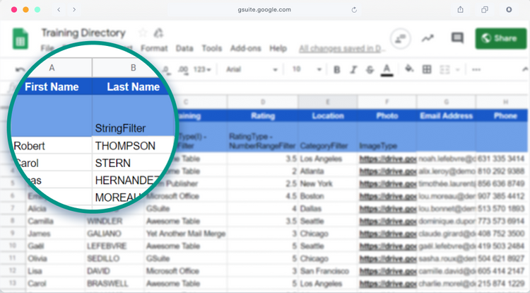Toggle strikethrough formatting

click(370, 69)
